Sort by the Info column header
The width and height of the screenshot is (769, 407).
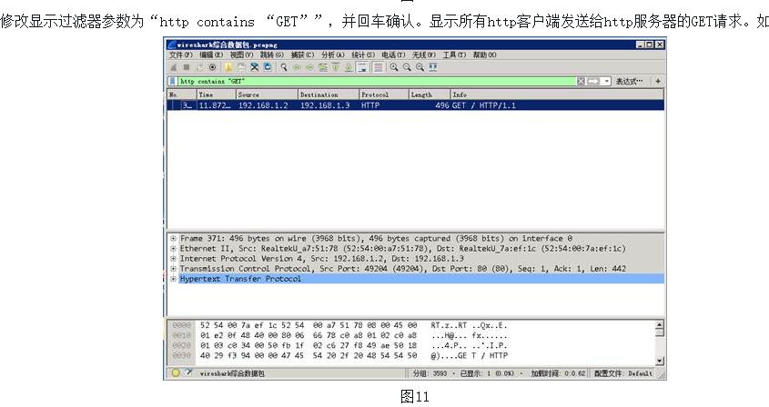(557, 94)
